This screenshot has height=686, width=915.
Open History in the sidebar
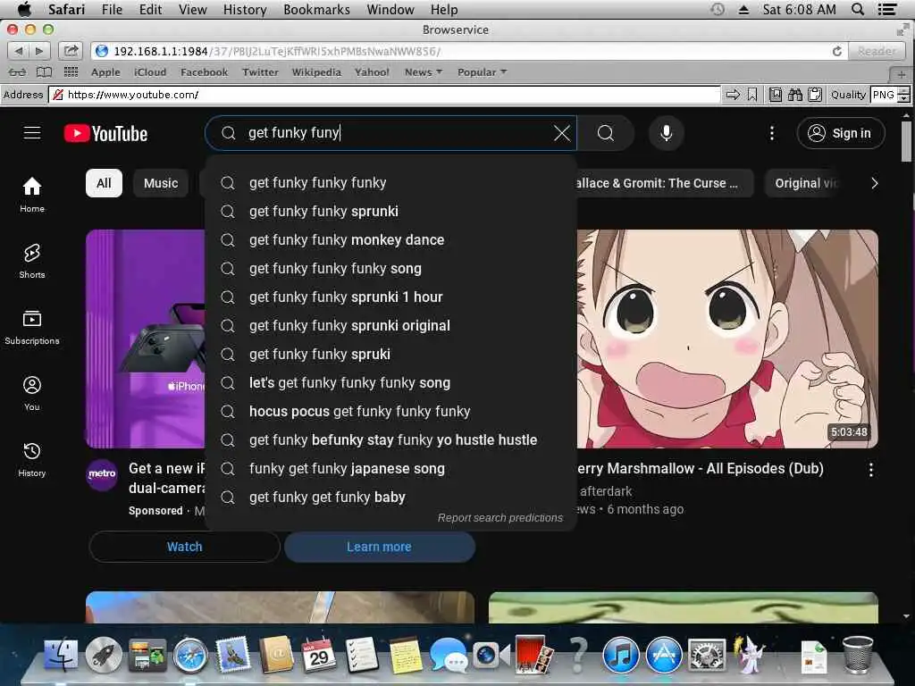pos(32,459)
